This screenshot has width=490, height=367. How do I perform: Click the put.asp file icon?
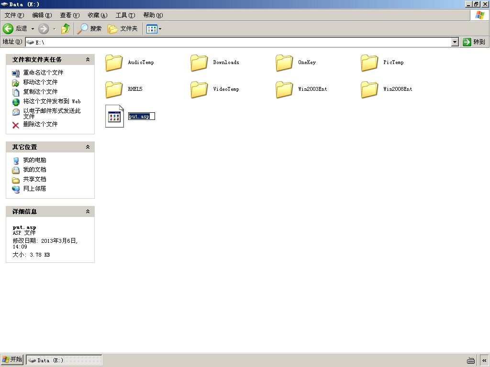(x=114, y=116)
